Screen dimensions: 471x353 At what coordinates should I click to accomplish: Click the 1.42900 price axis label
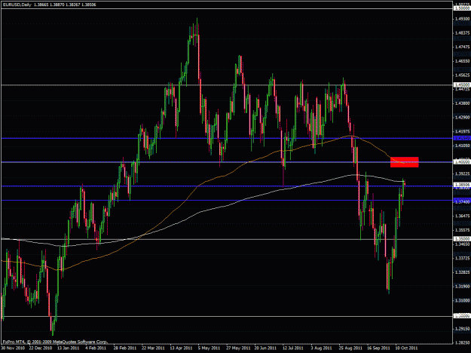[462, 117]
